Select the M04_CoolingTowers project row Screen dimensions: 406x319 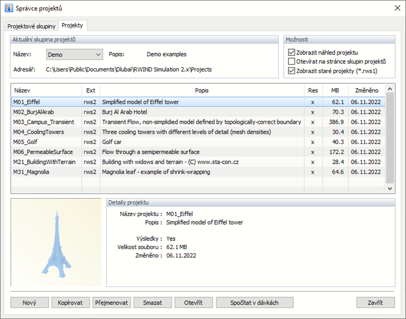point(198,132)
